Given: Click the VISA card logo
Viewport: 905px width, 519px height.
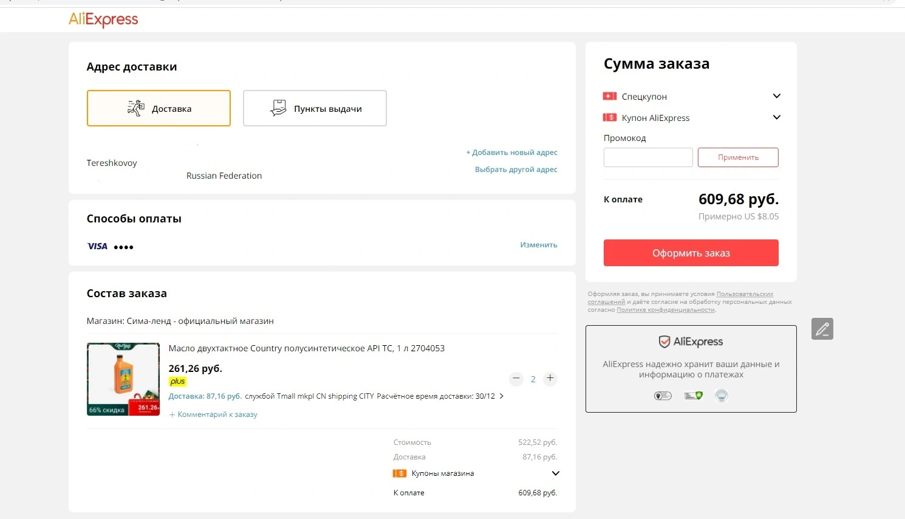Looking at the screenshot, I should pyautogui.click(x=97, y=246).
